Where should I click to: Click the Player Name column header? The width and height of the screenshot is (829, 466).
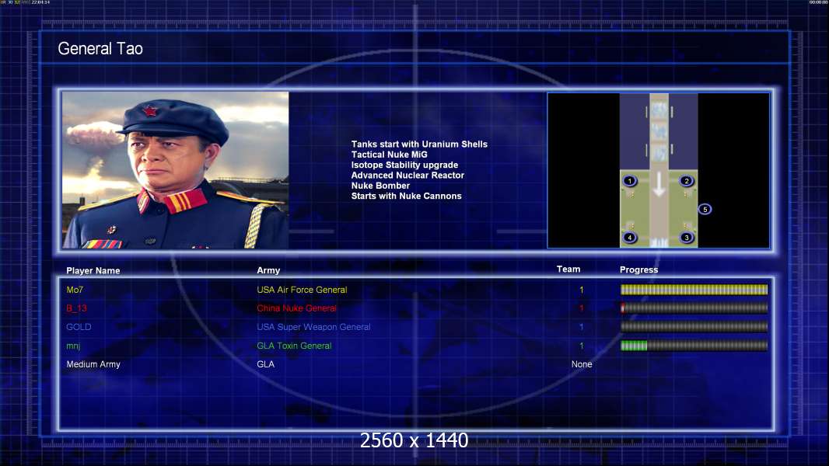[93, 271]
